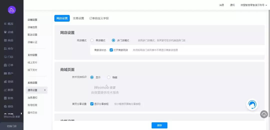This screenshot has width=270, height=130.
Task: Switch to 订单自定义字段 tab
Action: tap(99, 18)
